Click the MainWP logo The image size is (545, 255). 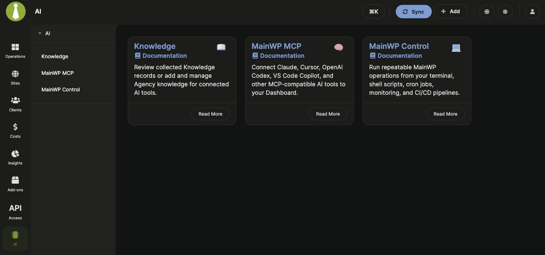16,11
